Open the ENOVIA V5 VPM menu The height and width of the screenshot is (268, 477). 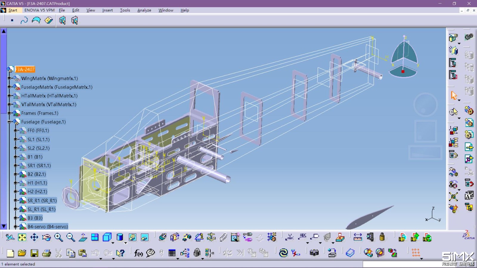[x=39, y=10]
